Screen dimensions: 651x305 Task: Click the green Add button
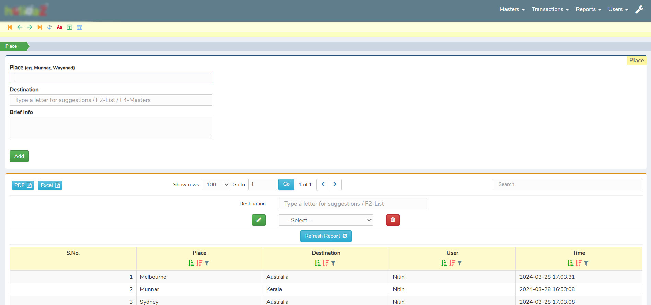click(x=19, y=156)
